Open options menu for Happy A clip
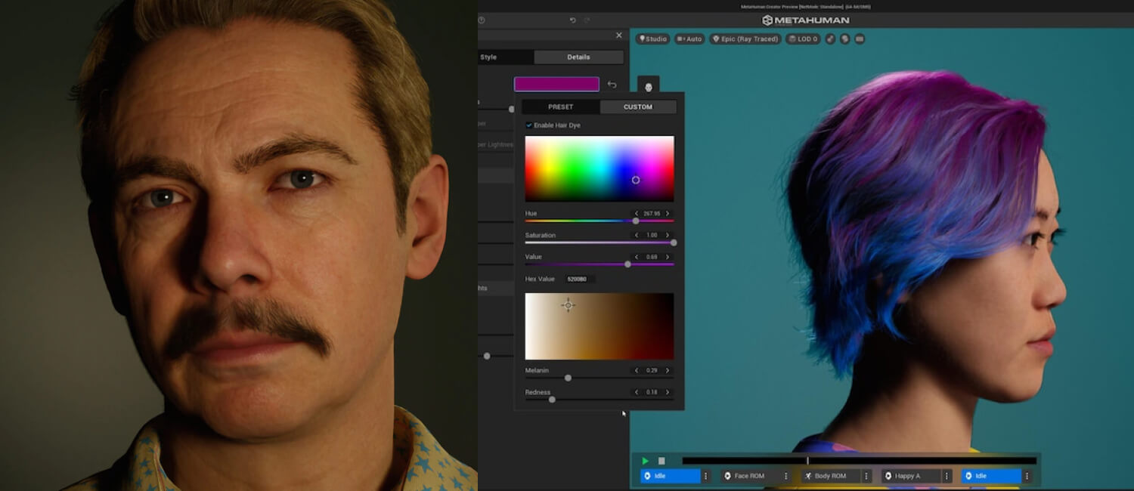 pos(946,476)
